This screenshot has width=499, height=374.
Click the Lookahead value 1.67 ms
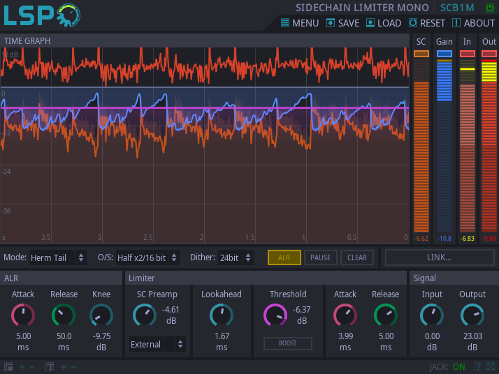pyautogui.click(x=222, y=342)
